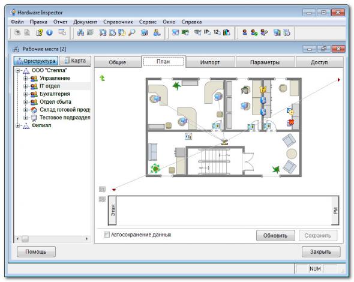Click the Сохранить button
This screenshot has height=282, width=354.
click(317, 235)
